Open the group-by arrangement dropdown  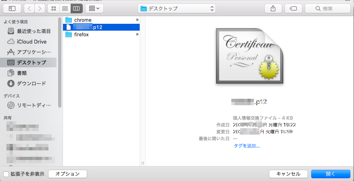(94, 8)
